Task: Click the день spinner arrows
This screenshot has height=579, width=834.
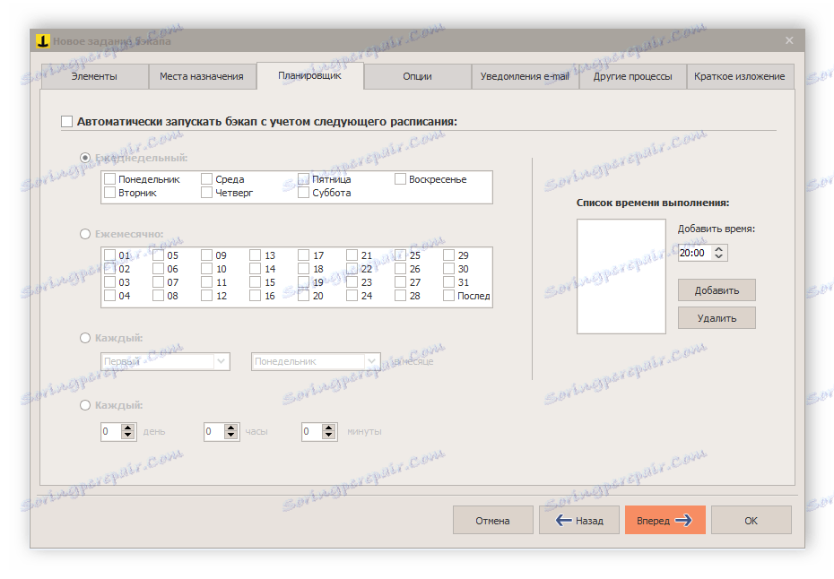Action: point(127,431)
